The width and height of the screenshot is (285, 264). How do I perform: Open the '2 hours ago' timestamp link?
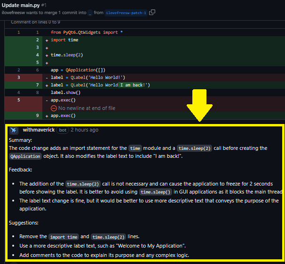pyautogui.click(x=85, y=130)
